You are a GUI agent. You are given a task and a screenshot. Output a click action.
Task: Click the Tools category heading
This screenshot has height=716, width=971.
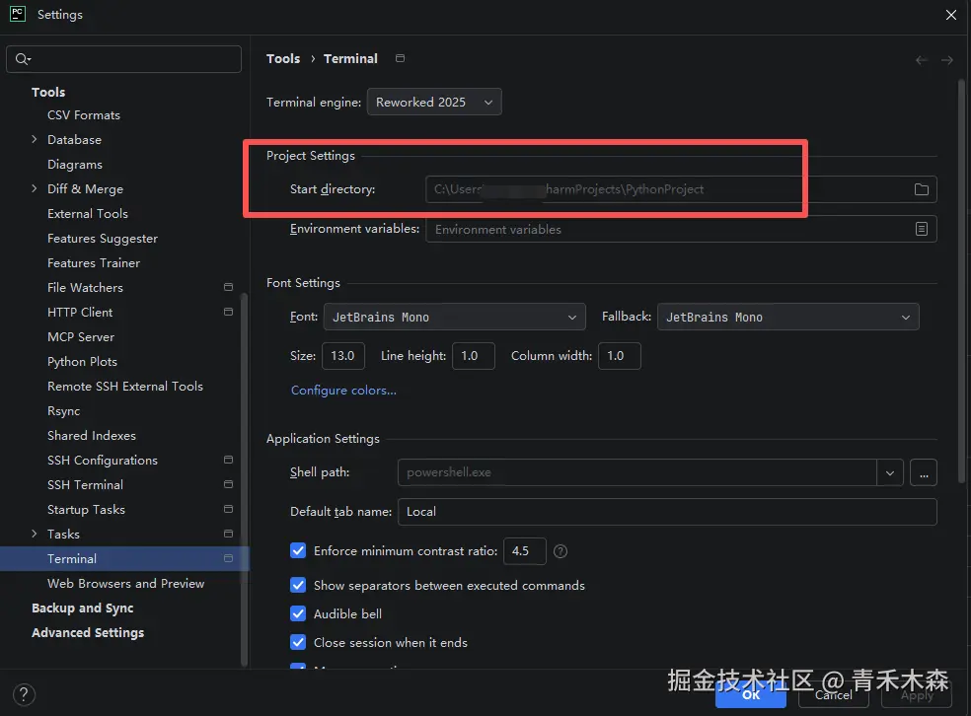48,92
